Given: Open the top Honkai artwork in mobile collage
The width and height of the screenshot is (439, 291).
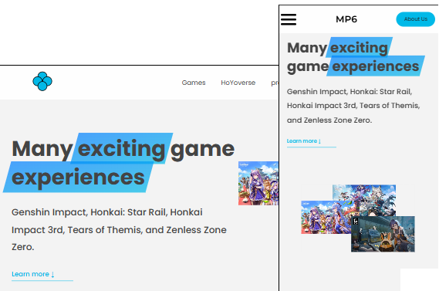Looking at the screenshot, I should (x=364, y=200).
